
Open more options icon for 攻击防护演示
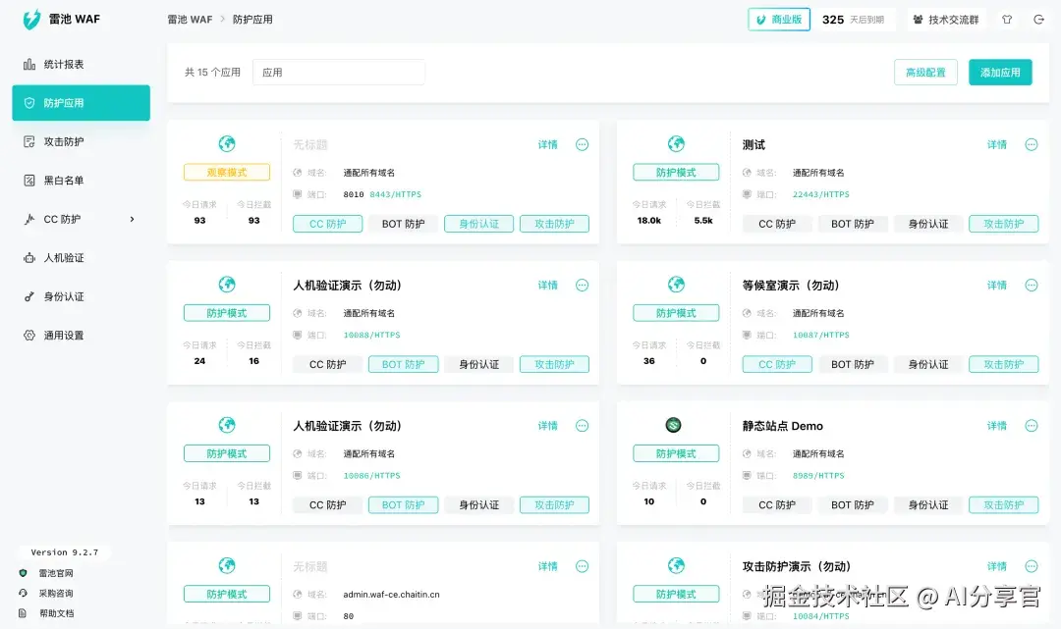click(1032, 566)
